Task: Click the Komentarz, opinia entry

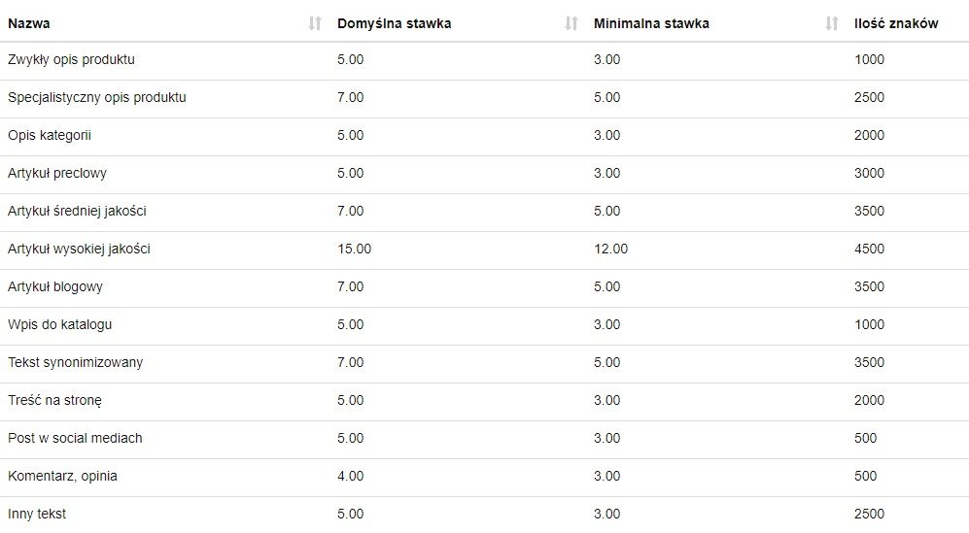Action: pyautogui.click(x=62, y=476)
